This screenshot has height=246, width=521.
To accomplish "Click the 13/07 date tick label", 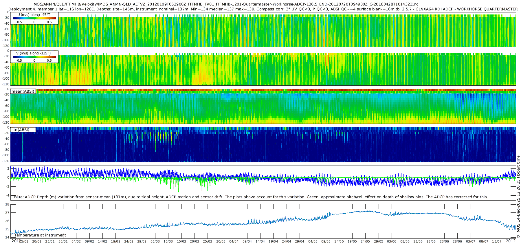I will coord(497,241).
